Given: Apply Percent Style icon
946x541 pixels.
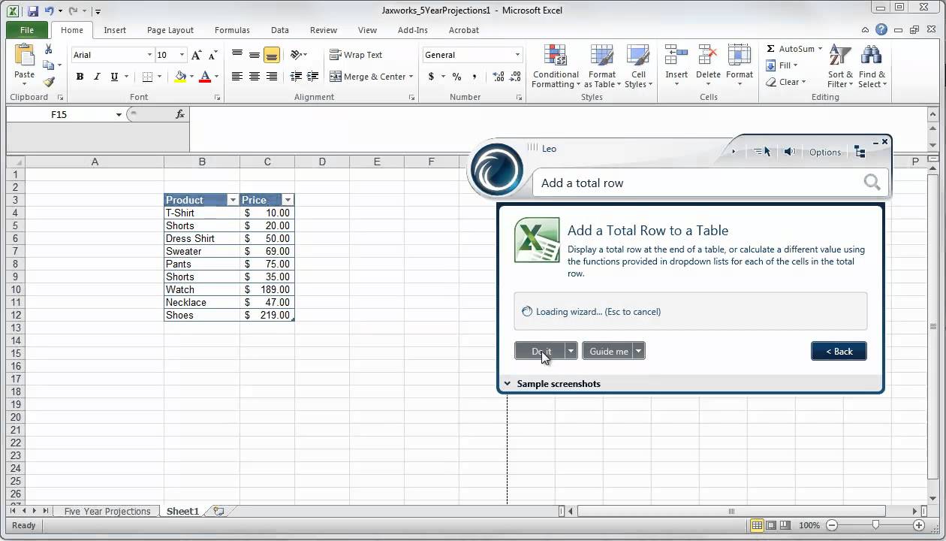Looking at the screenshot, I should click(x=456, y=77).
